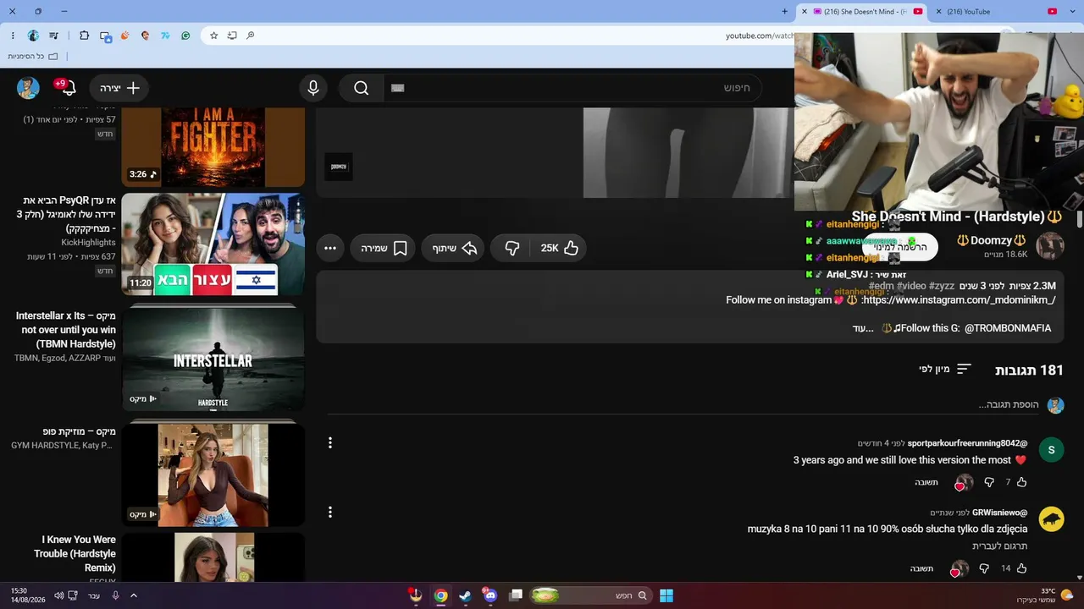This screenshot has width=1084, height=609.
Task: Open Task View on taskbar
Action: point(516,595)
